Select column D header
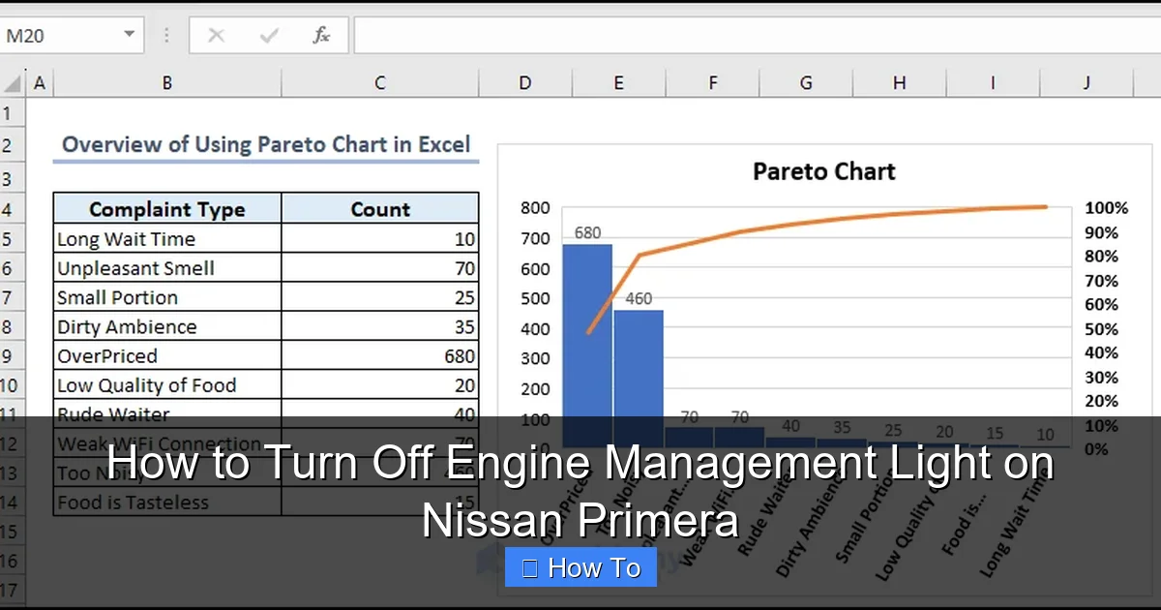1161x610 pixels. pyautogui.click(x=525, y=83)
